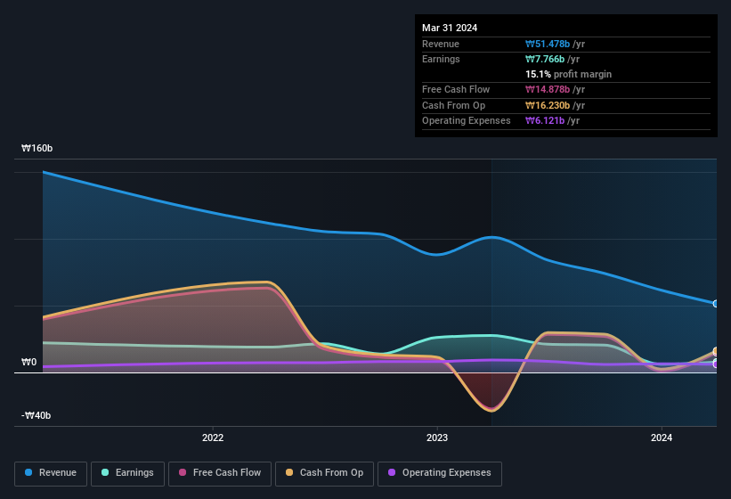Click the ₩51.478b revenue value
Screen dimensions: 731x499
point(548,44)
